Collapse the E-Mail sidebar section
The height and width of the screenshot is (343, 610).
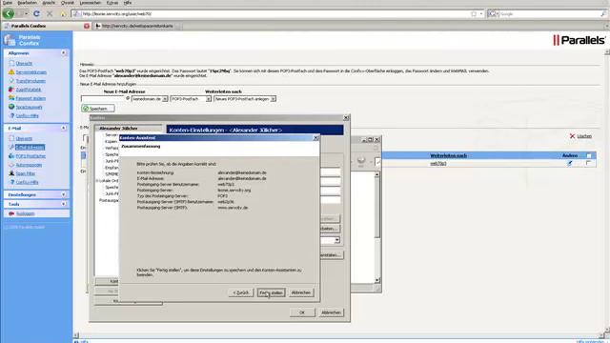(64, 128)
